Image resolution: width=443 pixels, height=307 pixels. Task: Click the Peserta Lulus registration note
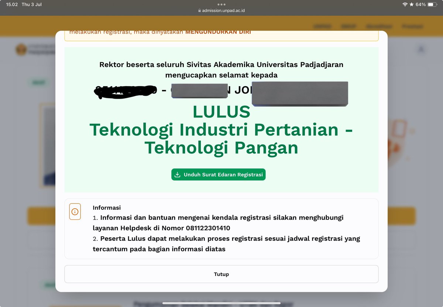(226, 244)
